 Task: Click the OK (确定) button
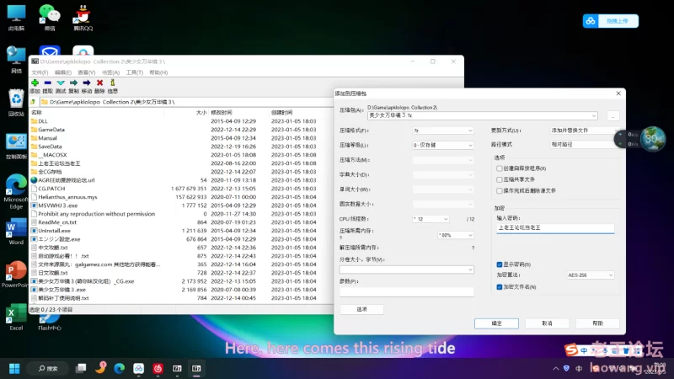496,323
